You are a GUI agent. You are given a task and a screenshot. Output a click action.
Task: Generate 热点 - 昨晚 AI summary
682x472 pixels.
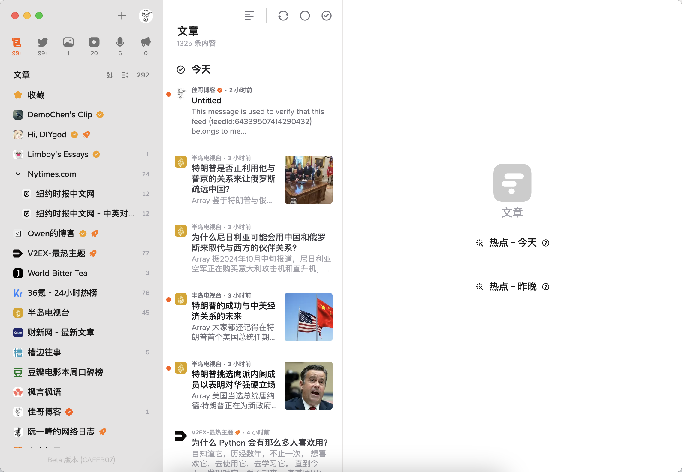click(x=513, y=286)
